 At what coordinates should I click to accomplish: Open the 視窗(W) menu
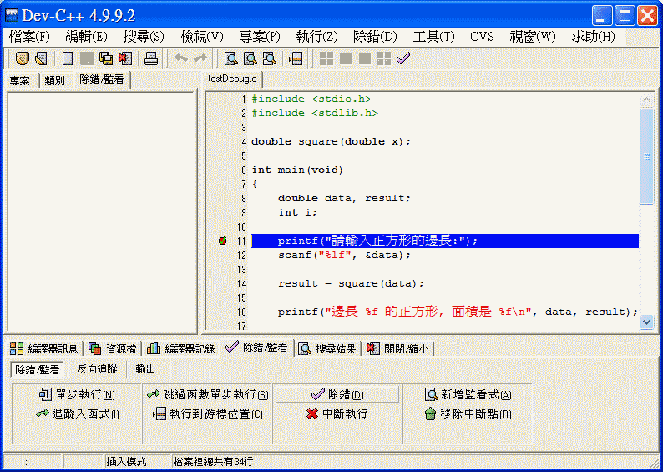pos(533,37)
